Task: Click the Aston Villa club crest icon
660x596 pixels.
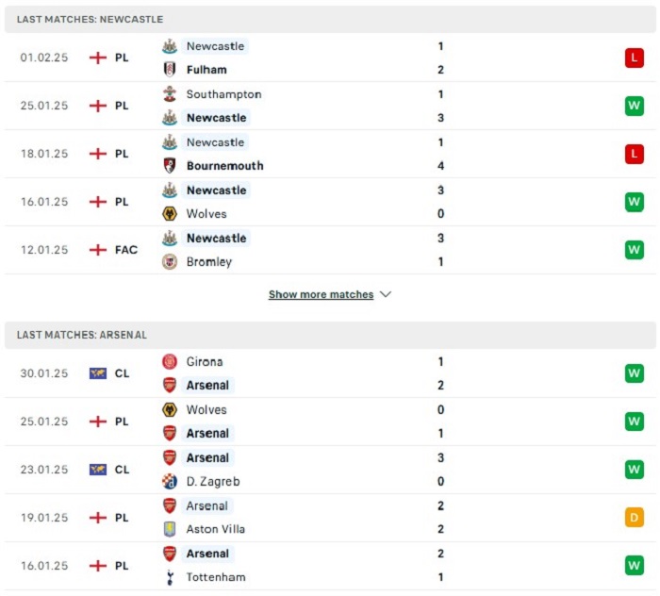Action: 170,529
